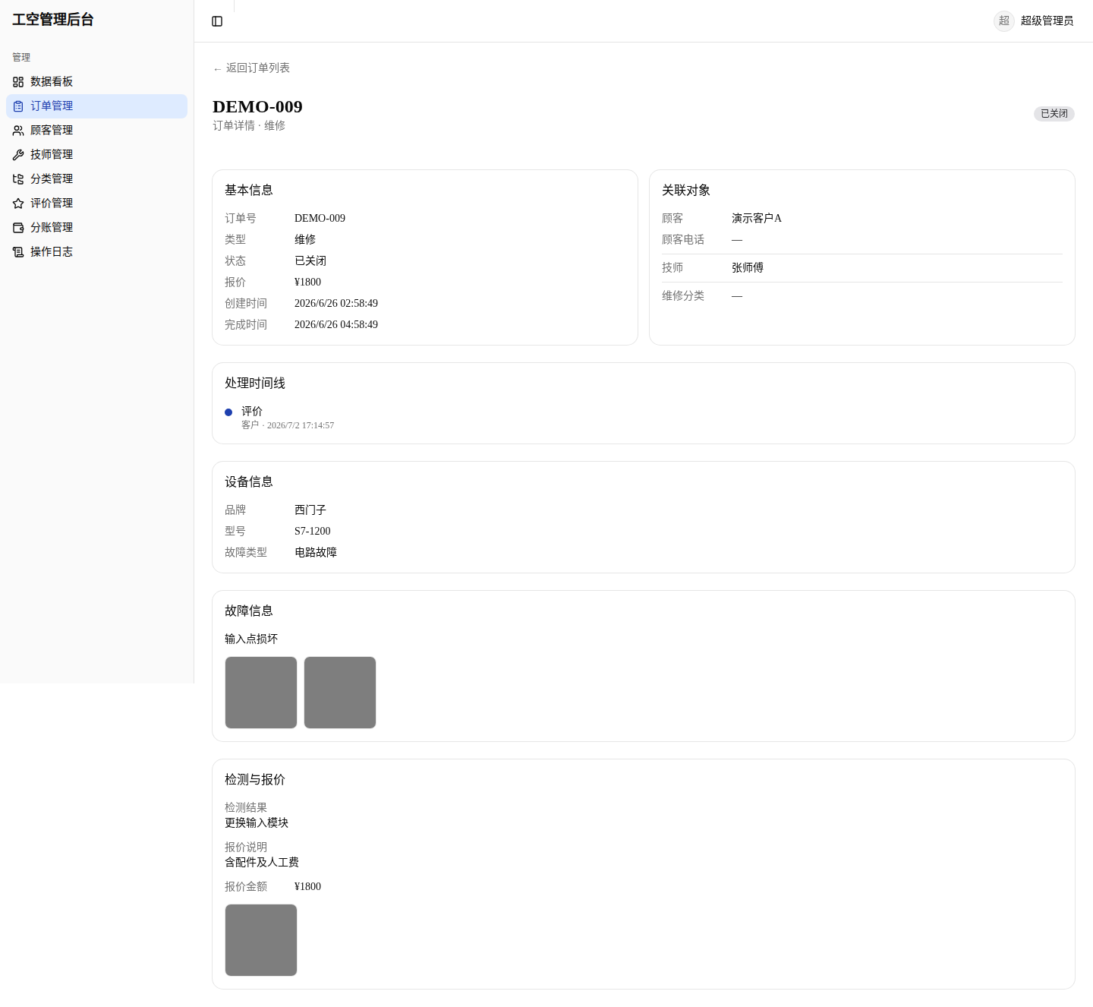Click the customer name 演示客户A

[757, 219]
